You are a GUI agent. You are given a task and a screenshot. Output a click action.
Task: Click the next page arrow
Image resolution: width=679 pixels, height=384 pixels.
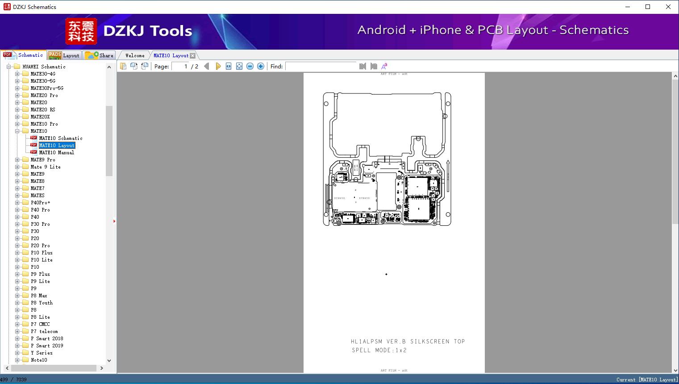218,66
